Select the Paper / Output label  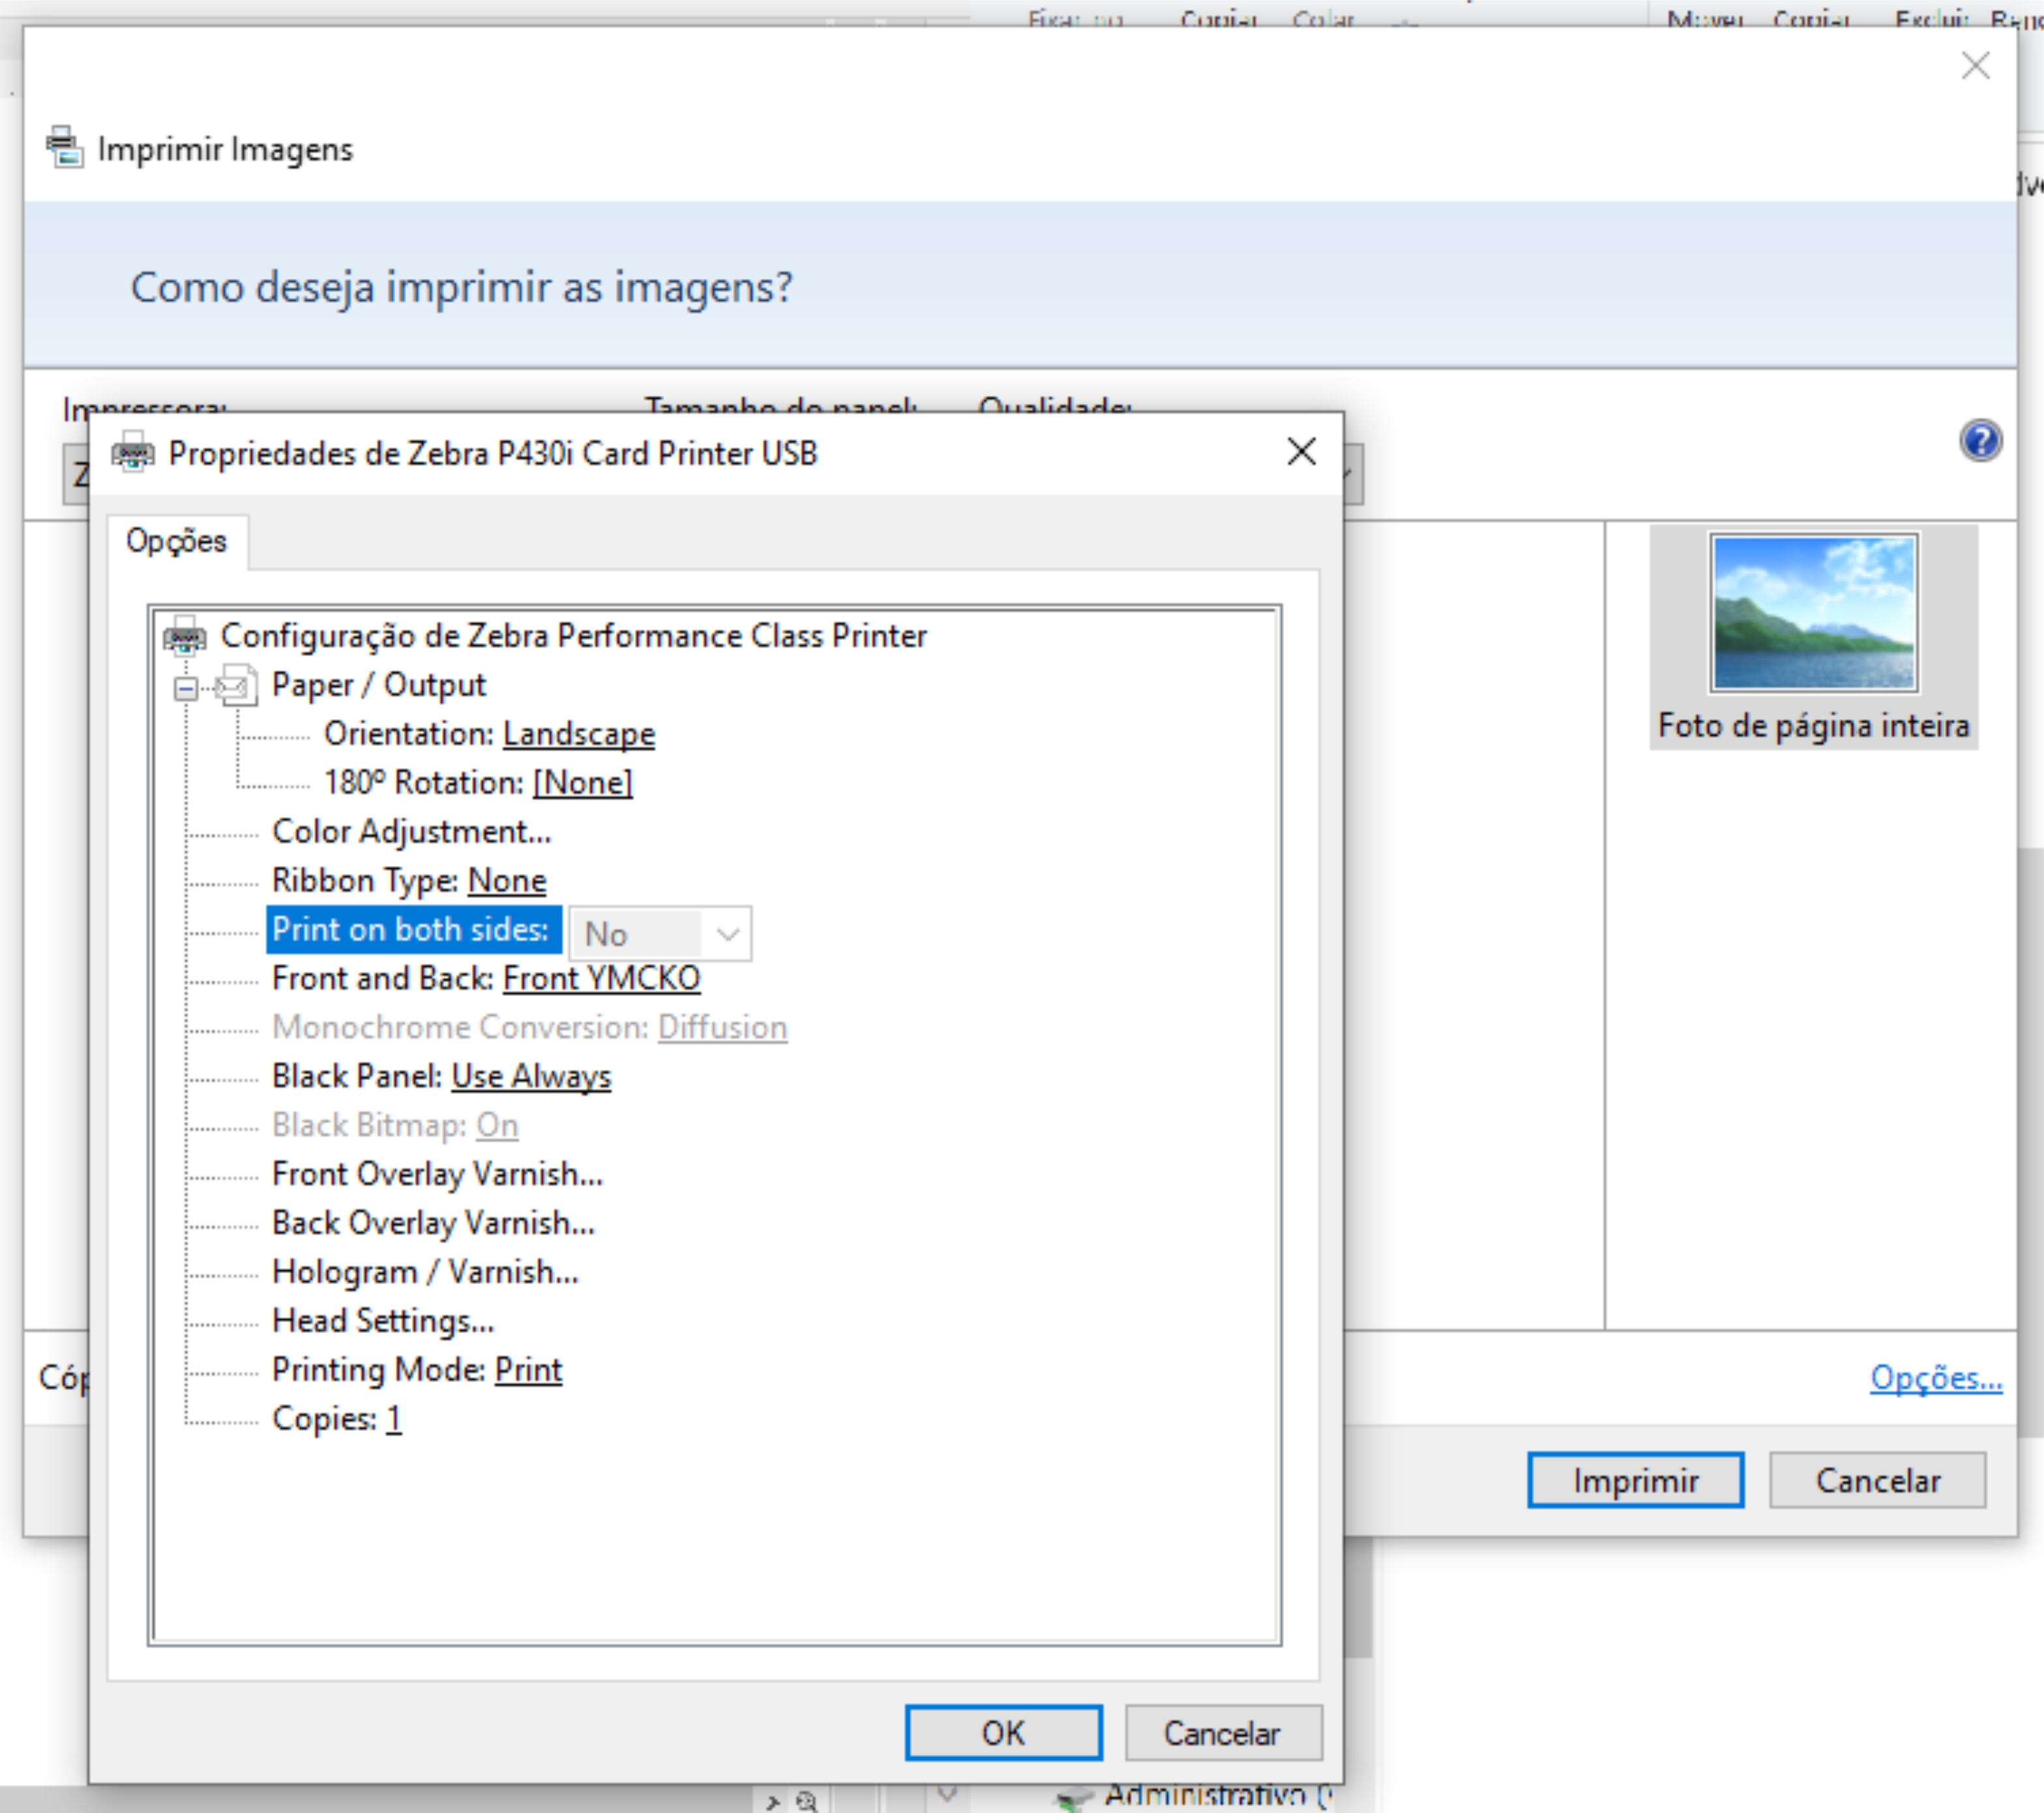click(378, 686)
